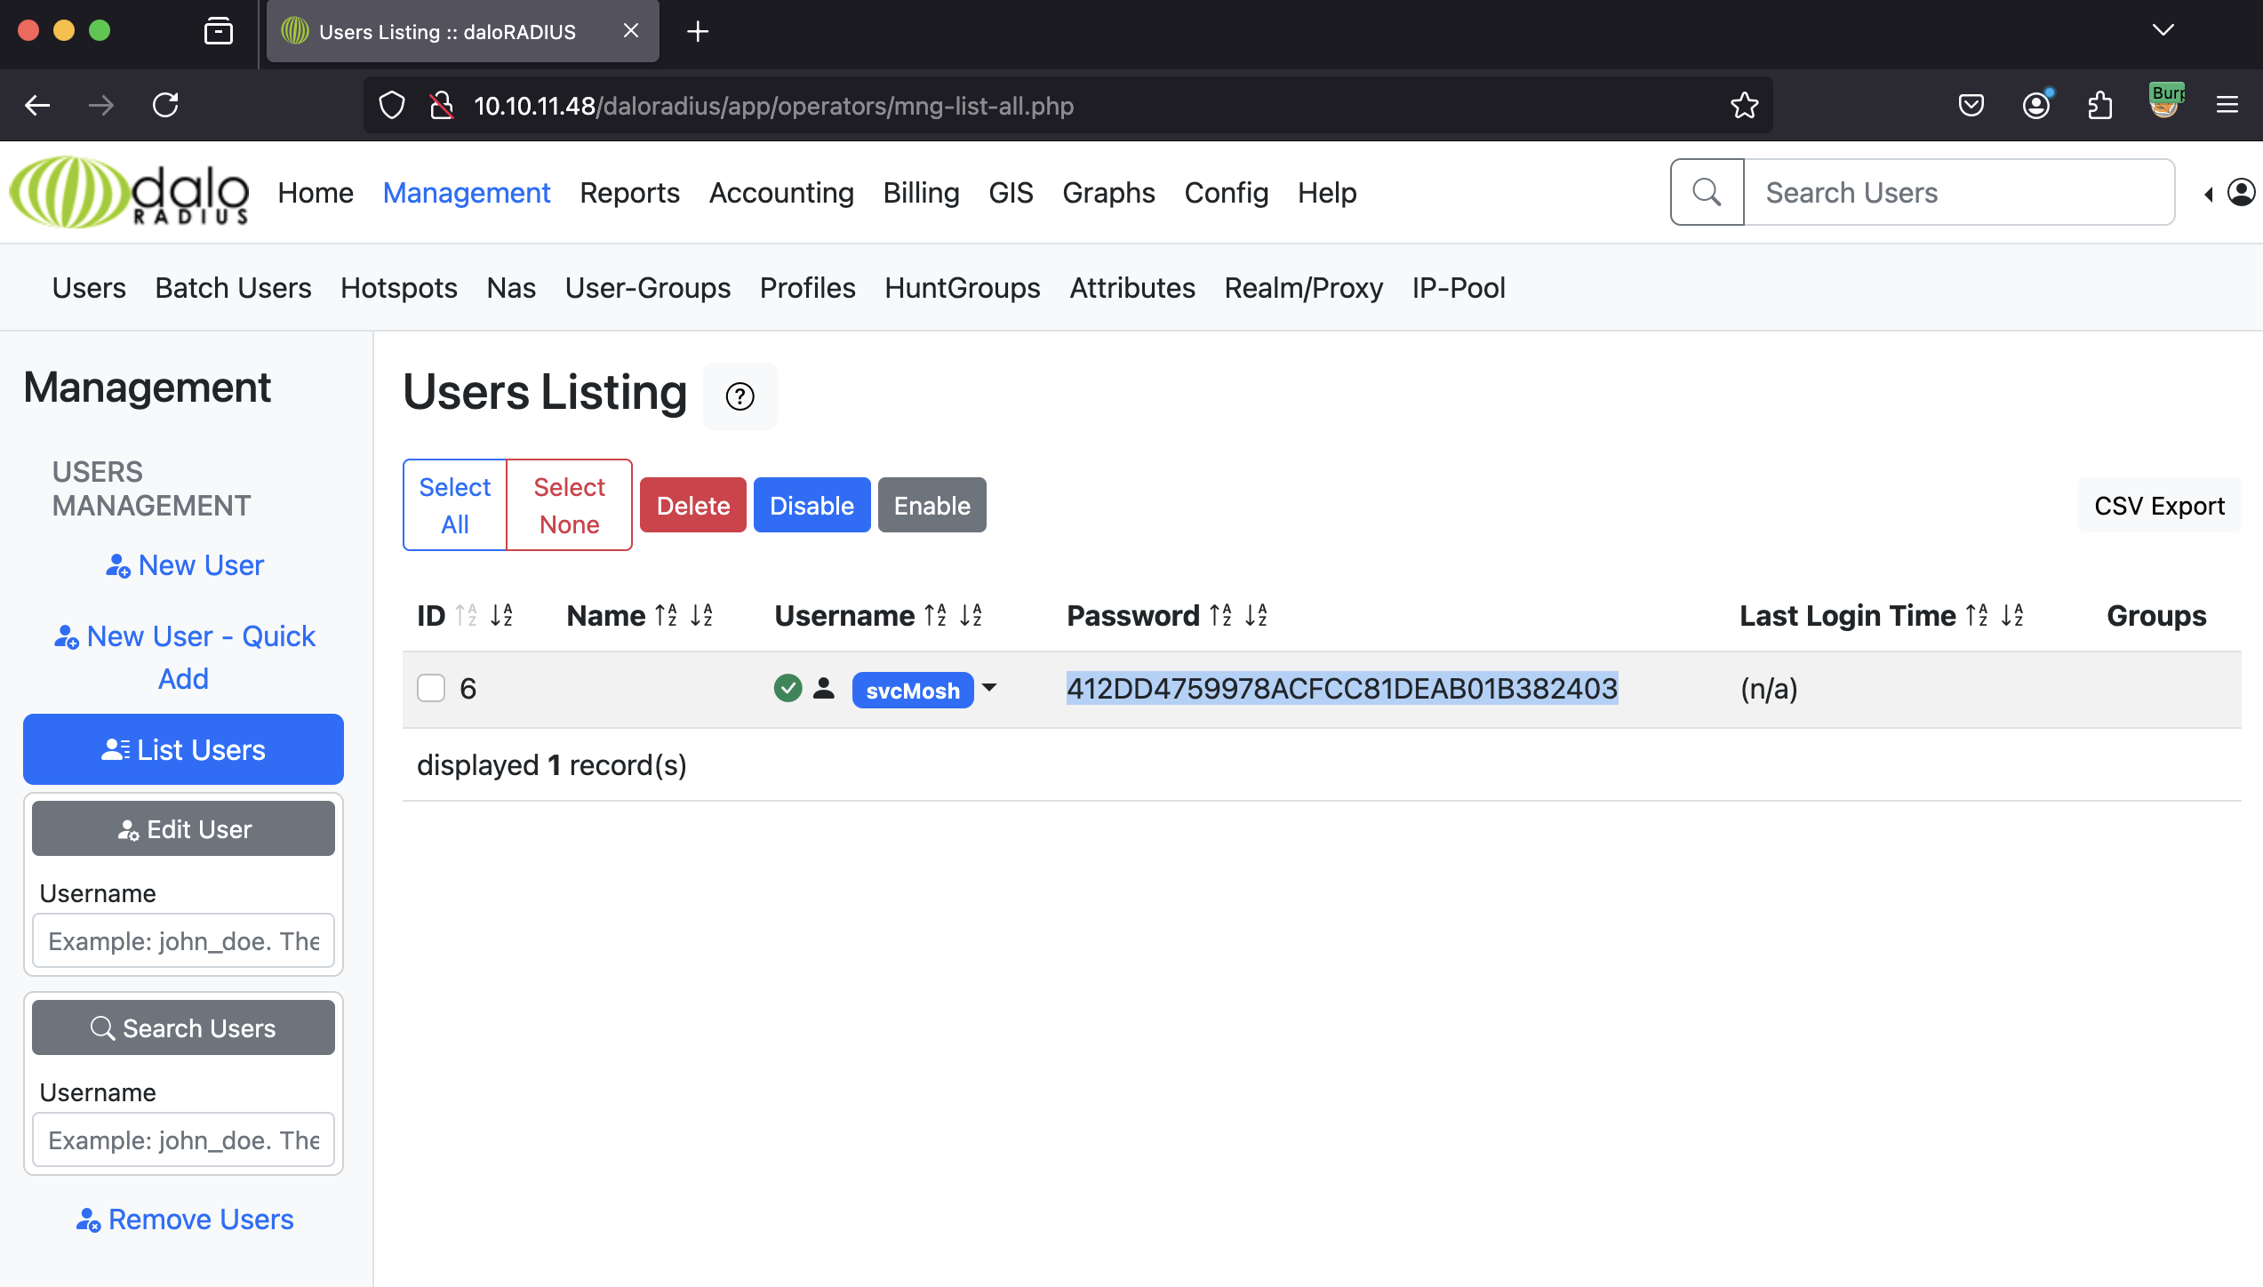Click the small arrow beside the profile icon
Viewport: 2263px width, 1287px height.
[2210, 194]
